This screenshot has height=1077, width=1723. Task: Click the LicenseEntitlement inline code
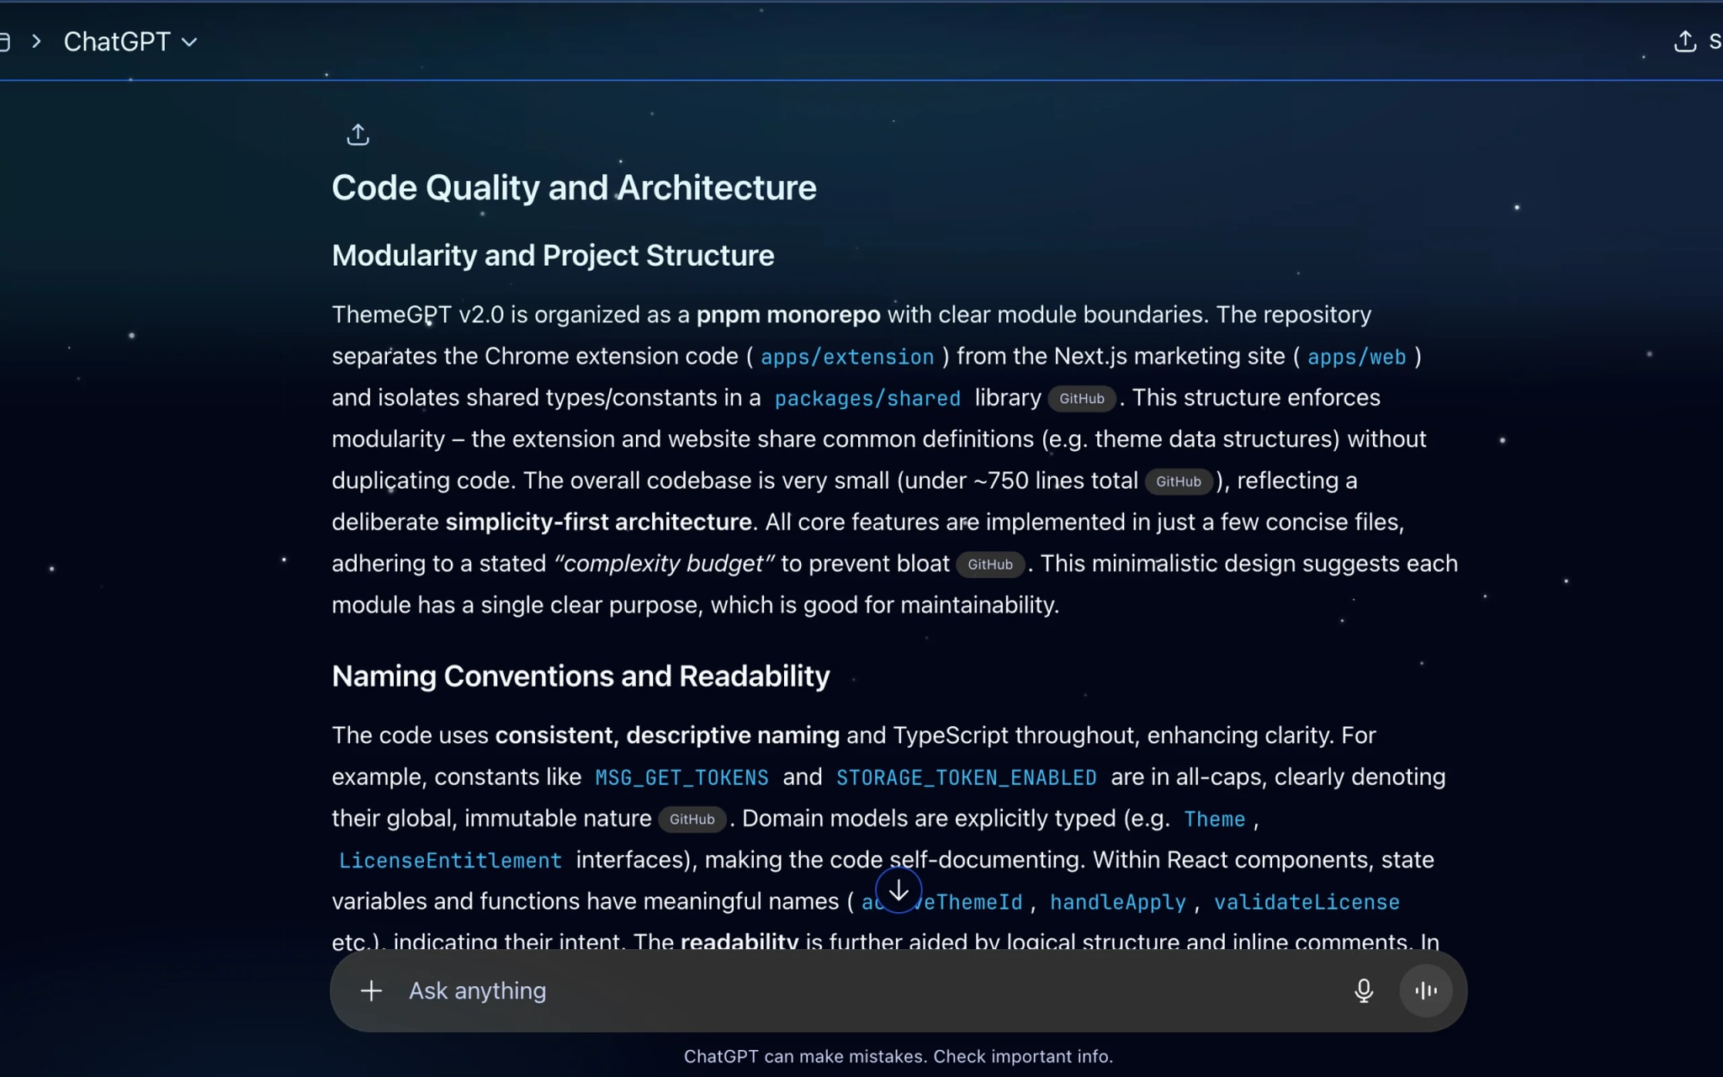(x=450, y=861)
